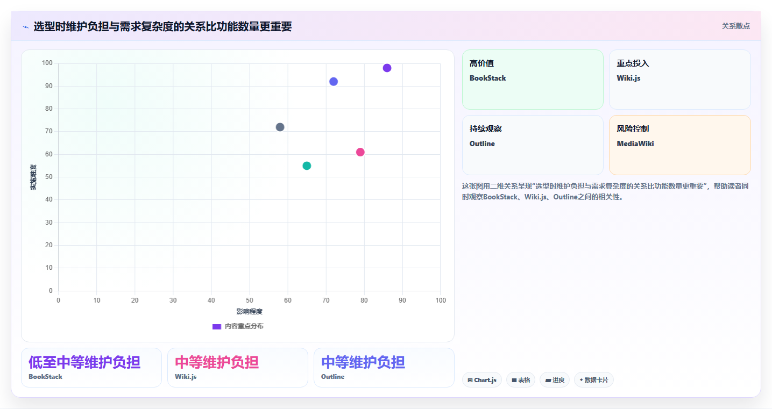
Task: Click the lightning icon beside the page title
Action: pyautogui.click(x=25, y=26)
